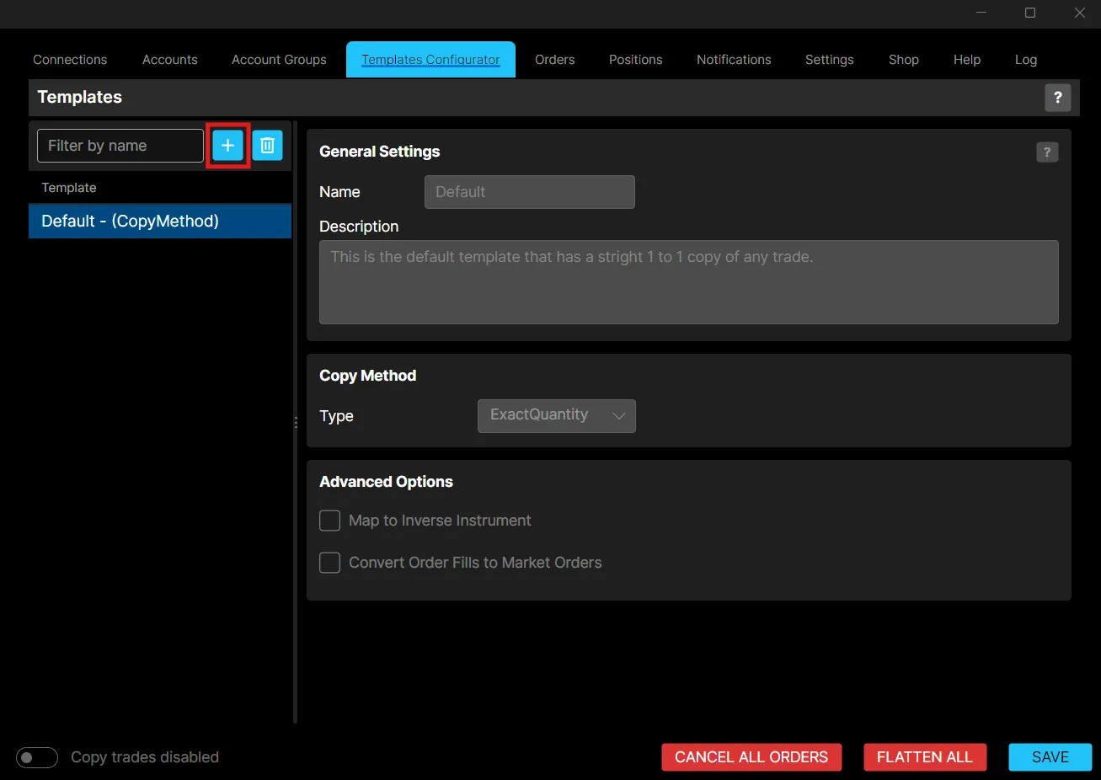View the Positions tab
The width and height of the screenshot is (1101, 780).
635,60
